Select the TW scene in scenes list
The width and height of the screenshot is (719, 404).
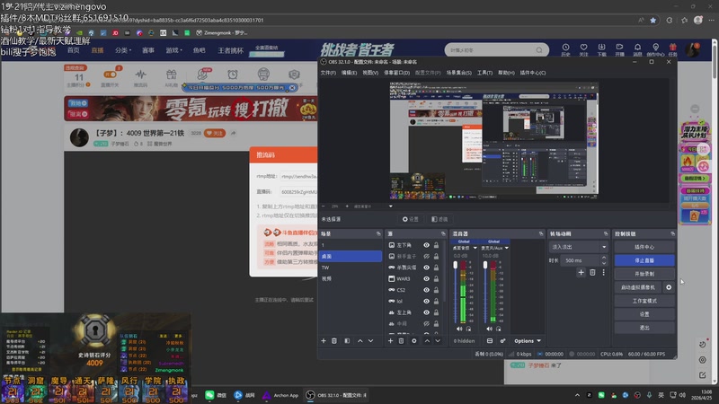[351, 268]
